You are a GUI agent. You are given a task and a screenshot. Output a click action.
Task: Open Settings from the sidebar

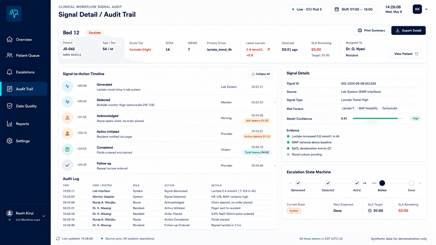[x=24, y=141]
